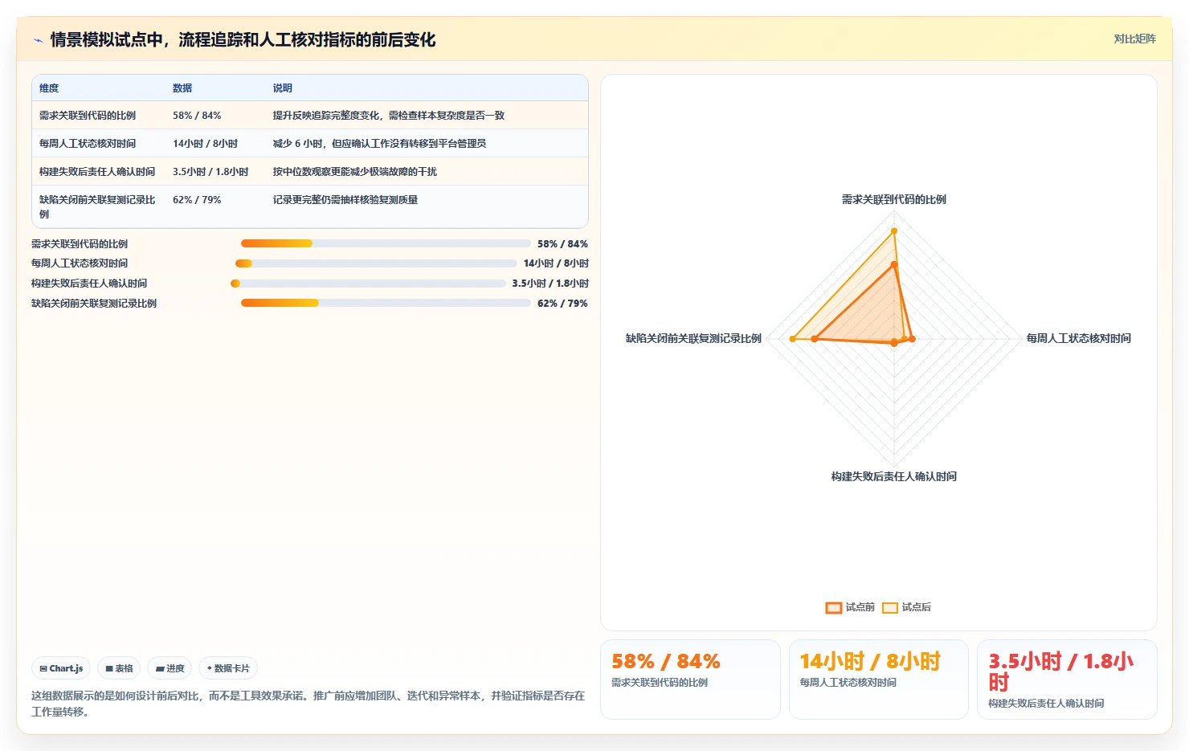Click progress list label 每周人工状态核对时间

coord(80,263)
